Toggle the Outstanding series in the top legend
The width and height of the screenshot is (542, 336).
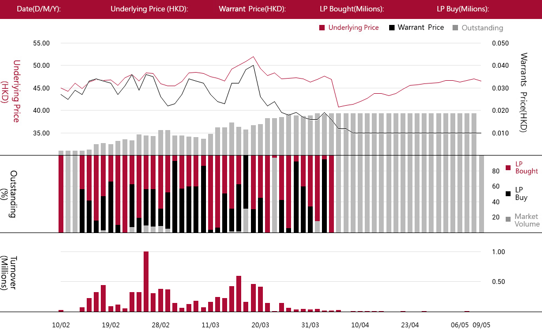[482, 28]
